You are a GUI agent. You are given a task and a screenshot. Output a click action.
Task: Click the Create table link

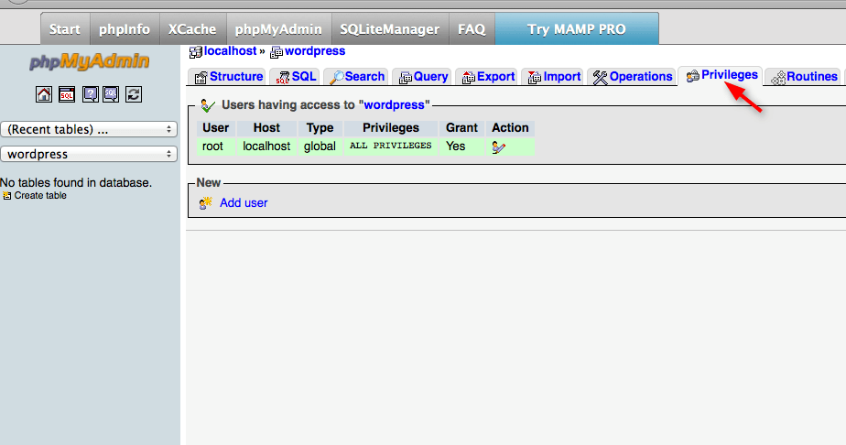click(40, 196)
